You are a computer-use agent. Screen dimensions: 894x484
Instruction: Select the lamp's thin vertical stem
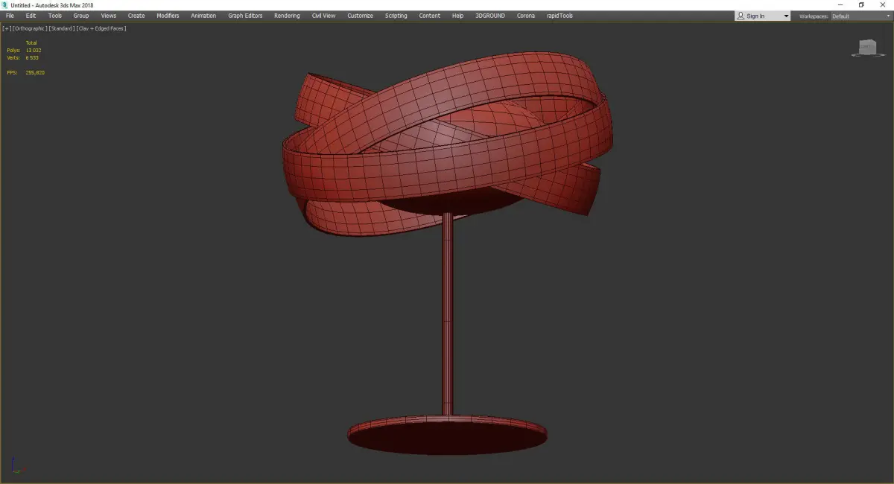447,313
